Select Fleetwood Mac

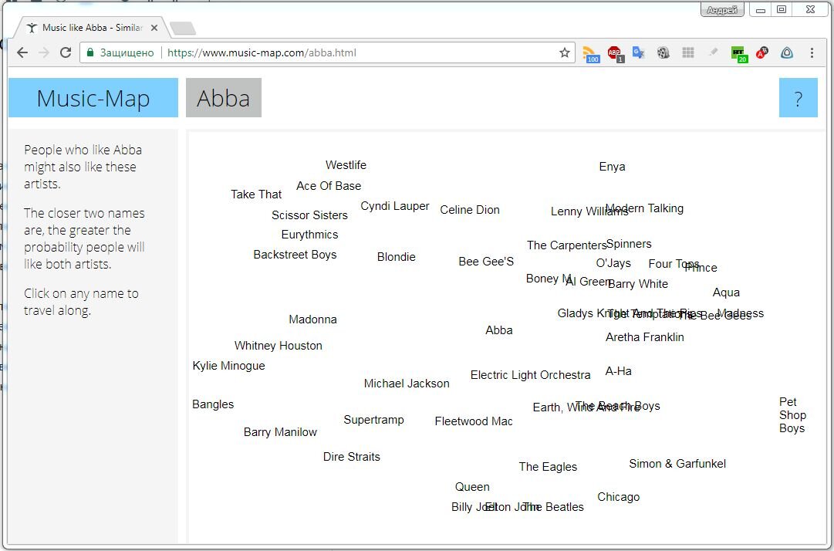[474, 421]
